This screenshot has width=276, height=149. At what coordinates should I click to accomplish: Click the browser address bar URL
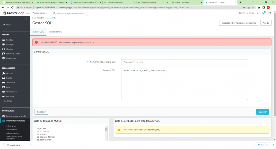(112, 7)
